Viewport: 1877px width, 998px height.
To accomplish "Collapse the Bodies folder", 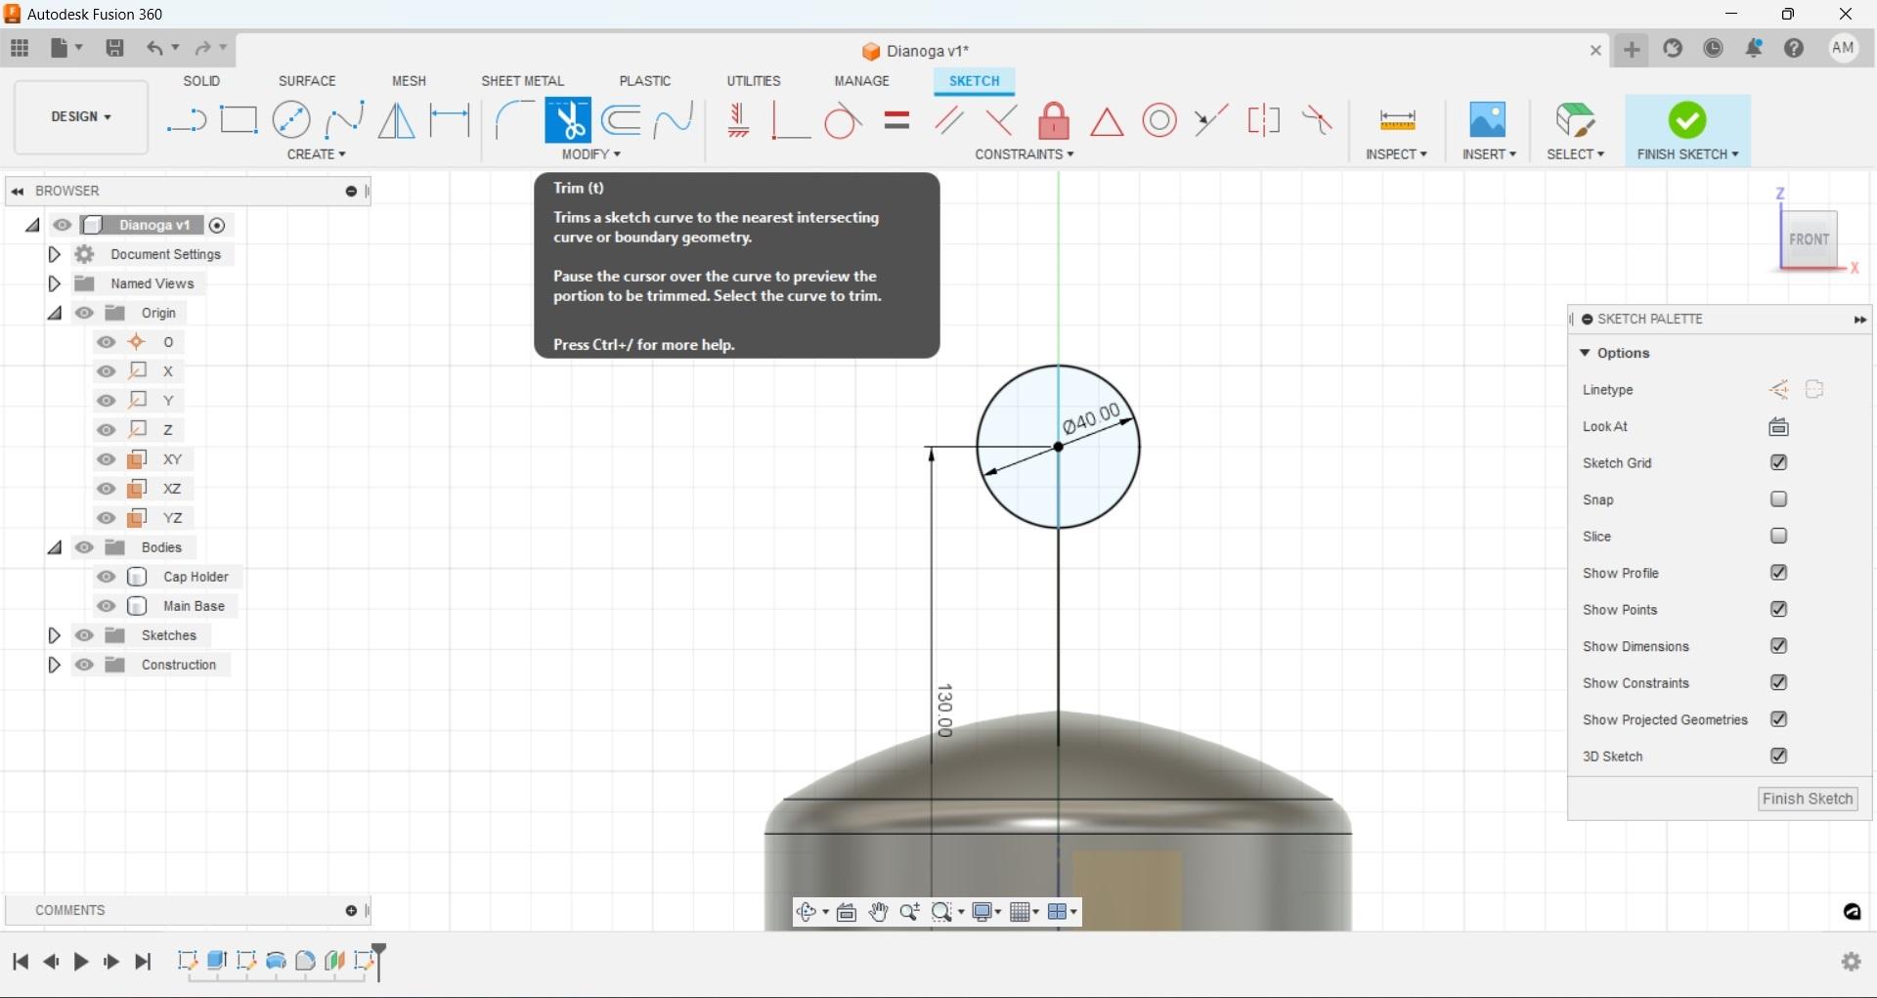I will point(55,547).
